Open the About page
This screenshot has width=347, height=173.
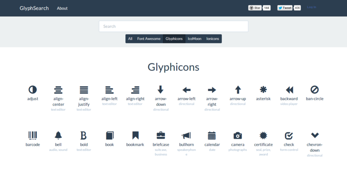click(x=62, y=8)
